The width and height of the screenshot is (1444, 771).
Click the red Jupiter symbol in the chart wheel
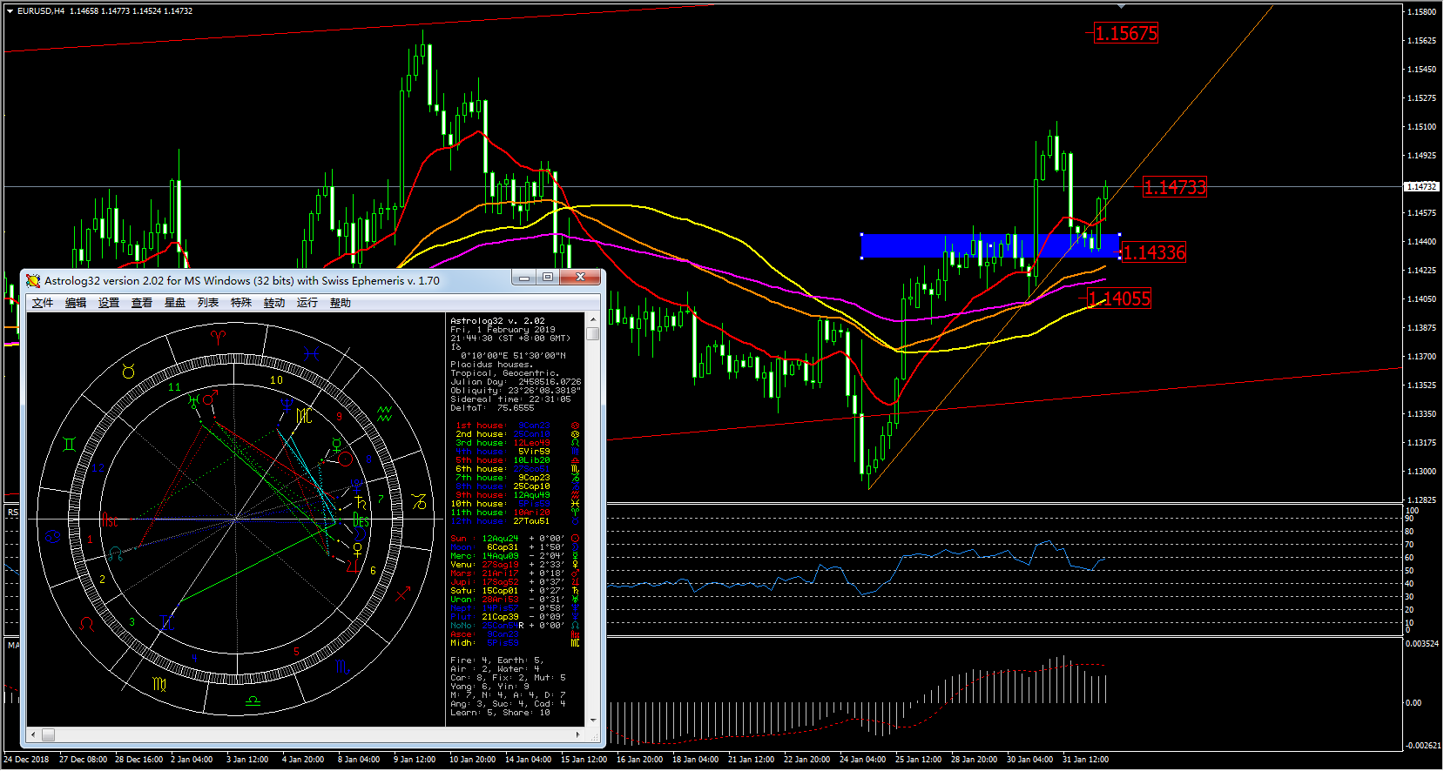(x=353, y=567)
